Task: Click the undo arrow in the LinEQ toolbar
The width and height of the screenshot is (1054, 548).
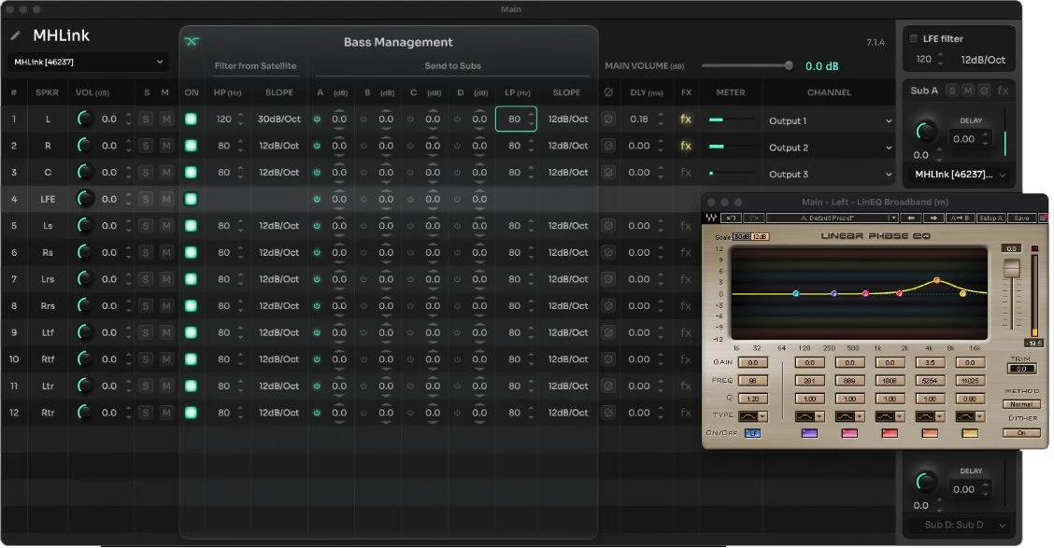Action: 731,218
